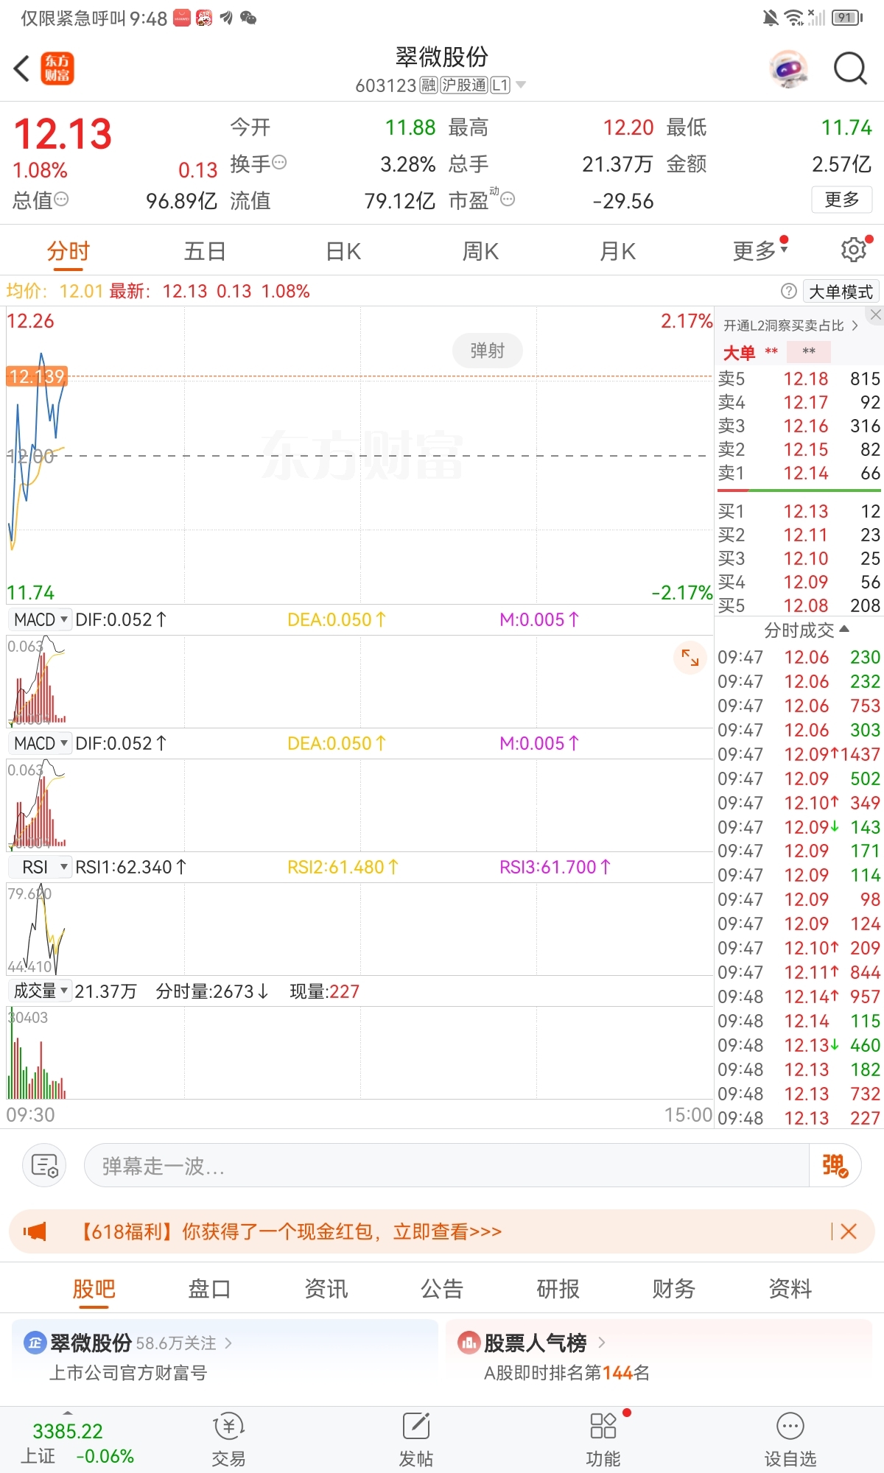This screenshot has height=1473, width=884.
Task: Tap the WeChat status bar icon
Action: 248,18
